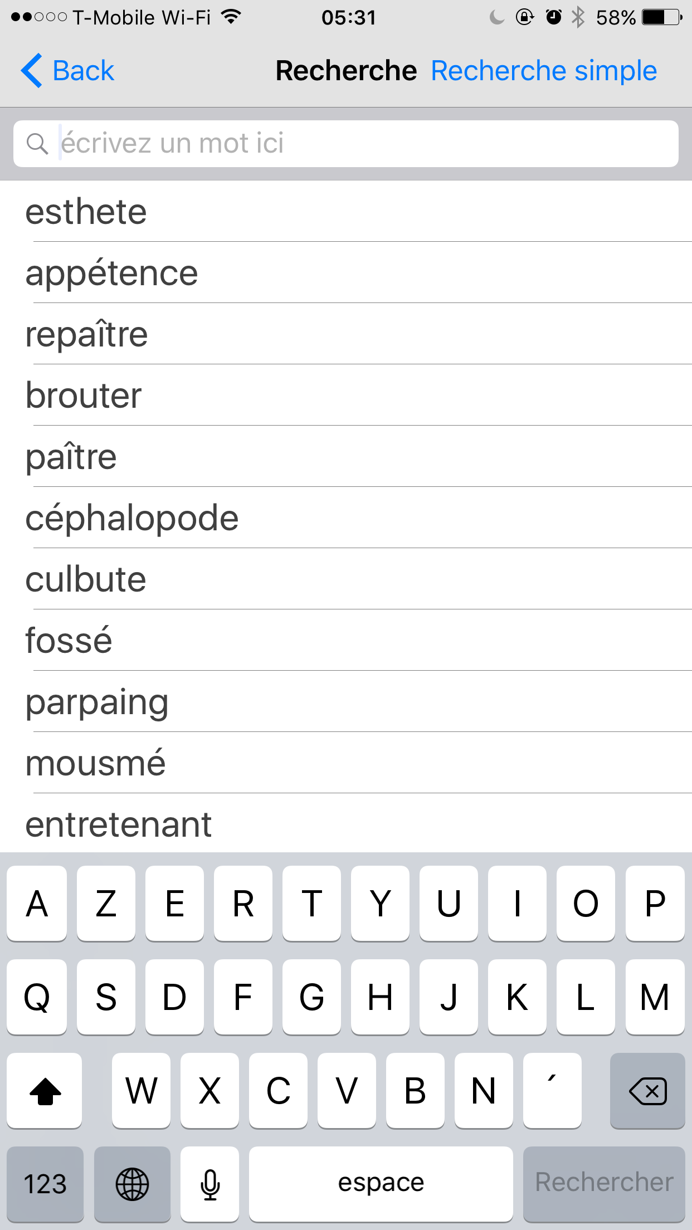Toggle the Shift key on keyboard
Screen dimensions: 692x1230
tap(45, 1090)
